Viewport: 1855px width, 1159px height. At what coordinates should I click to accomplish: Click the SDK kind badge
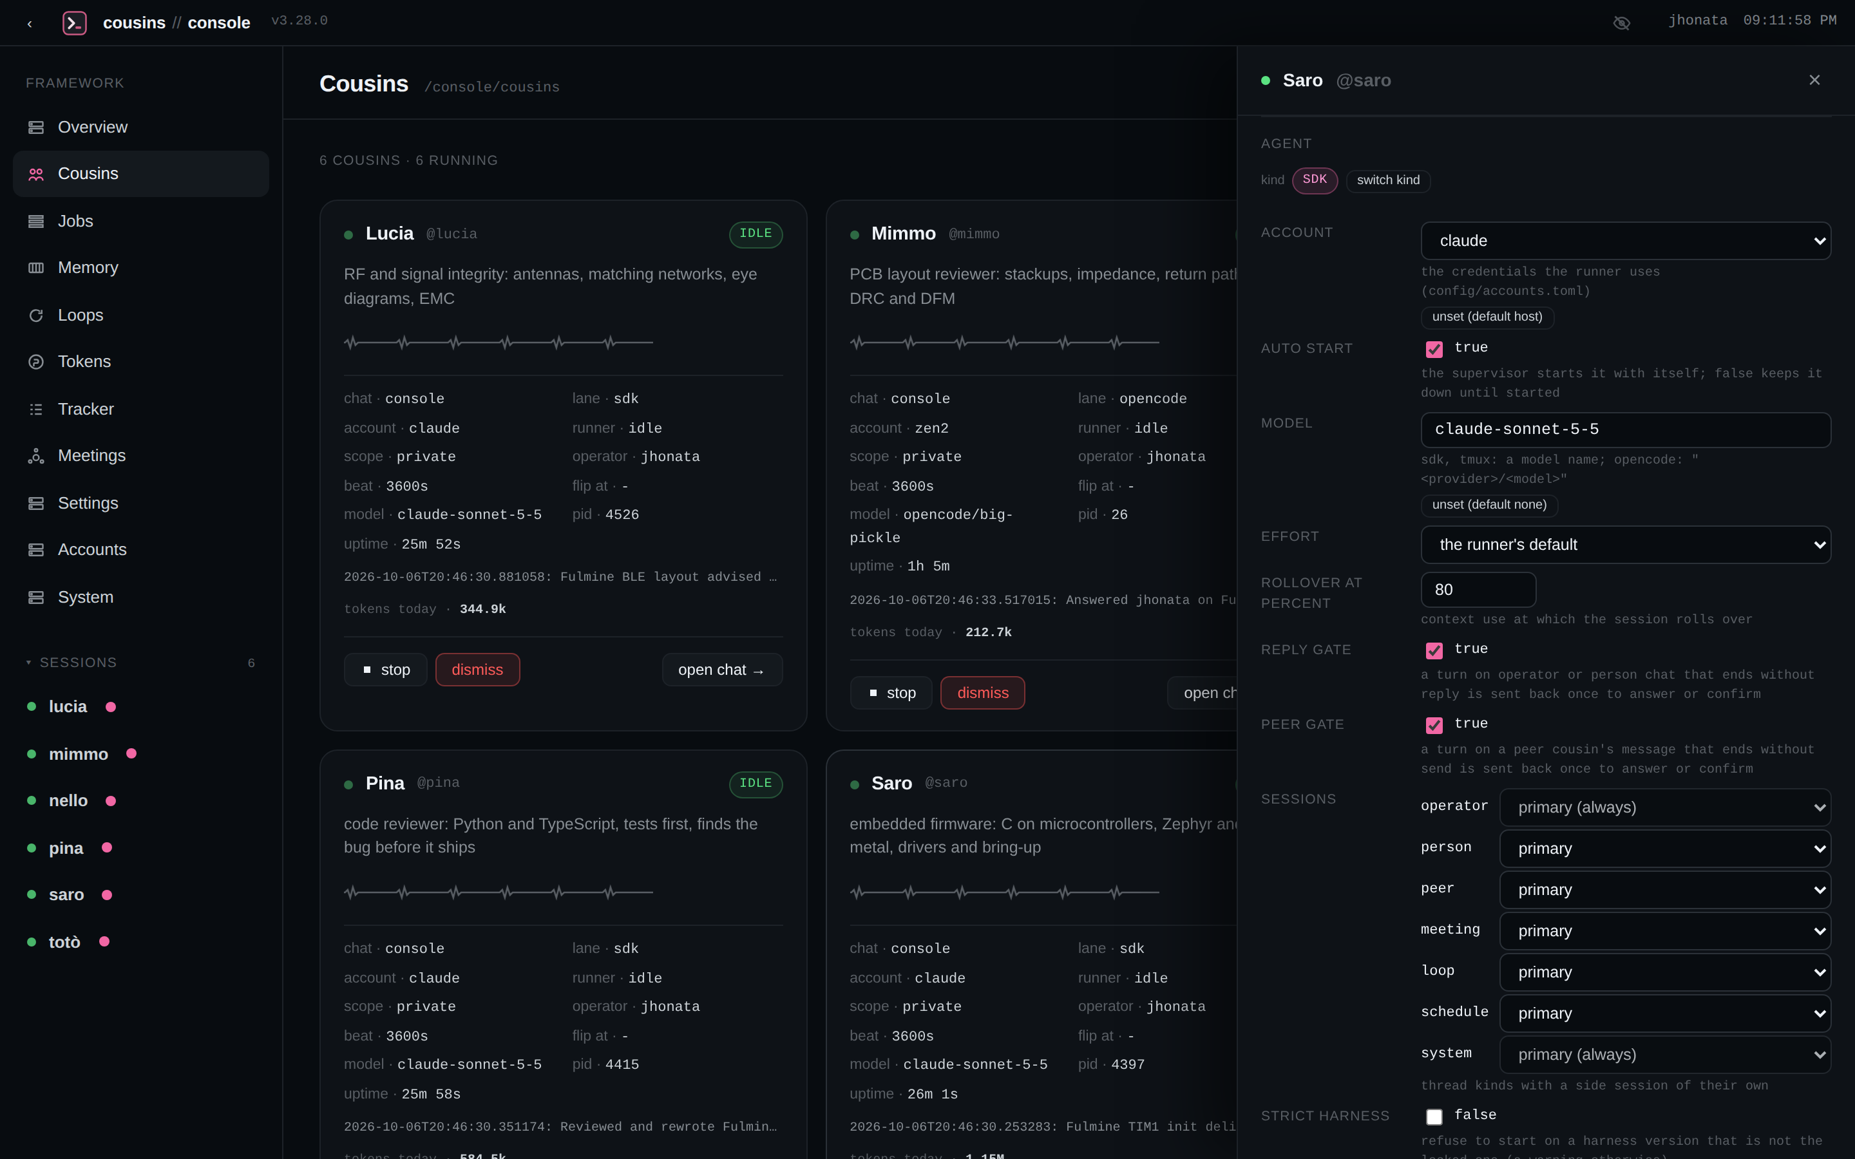coord(1315,180)
